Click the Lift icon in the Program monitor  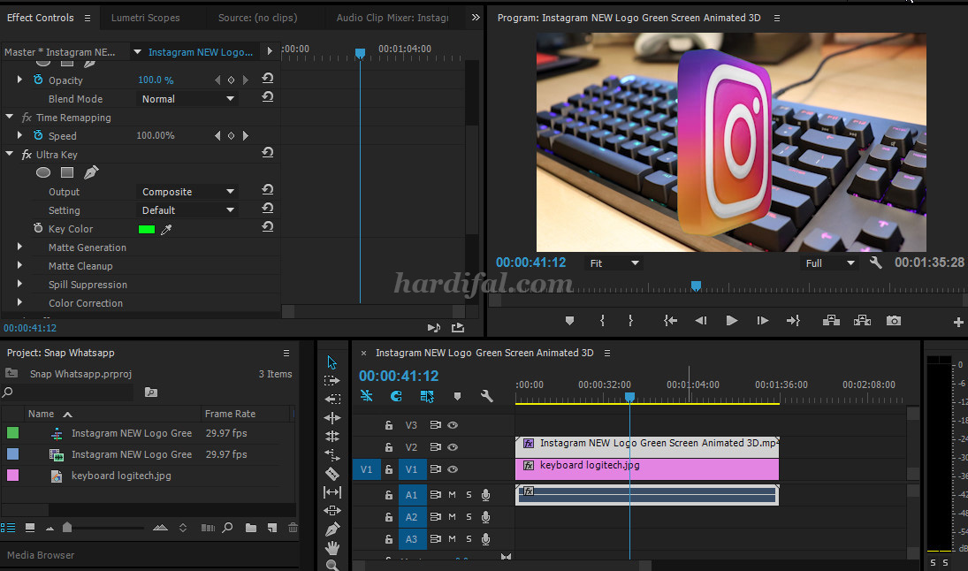click(830, 321)
